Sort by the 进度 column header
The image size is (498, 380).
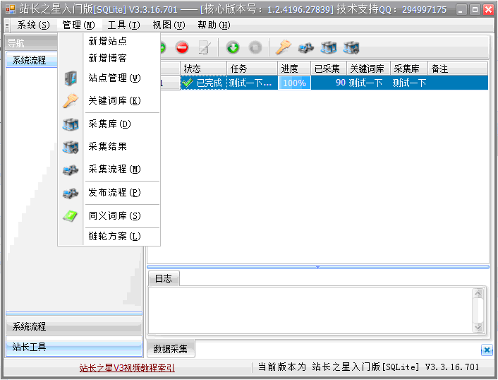pos(294,69)
